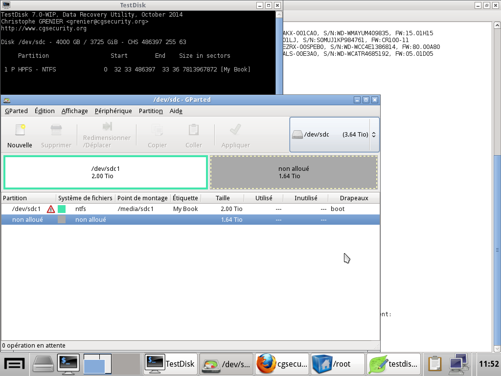
Task: Click the background window scrollbar thumb
Action: pyautogui.click(x=497, y=249)
